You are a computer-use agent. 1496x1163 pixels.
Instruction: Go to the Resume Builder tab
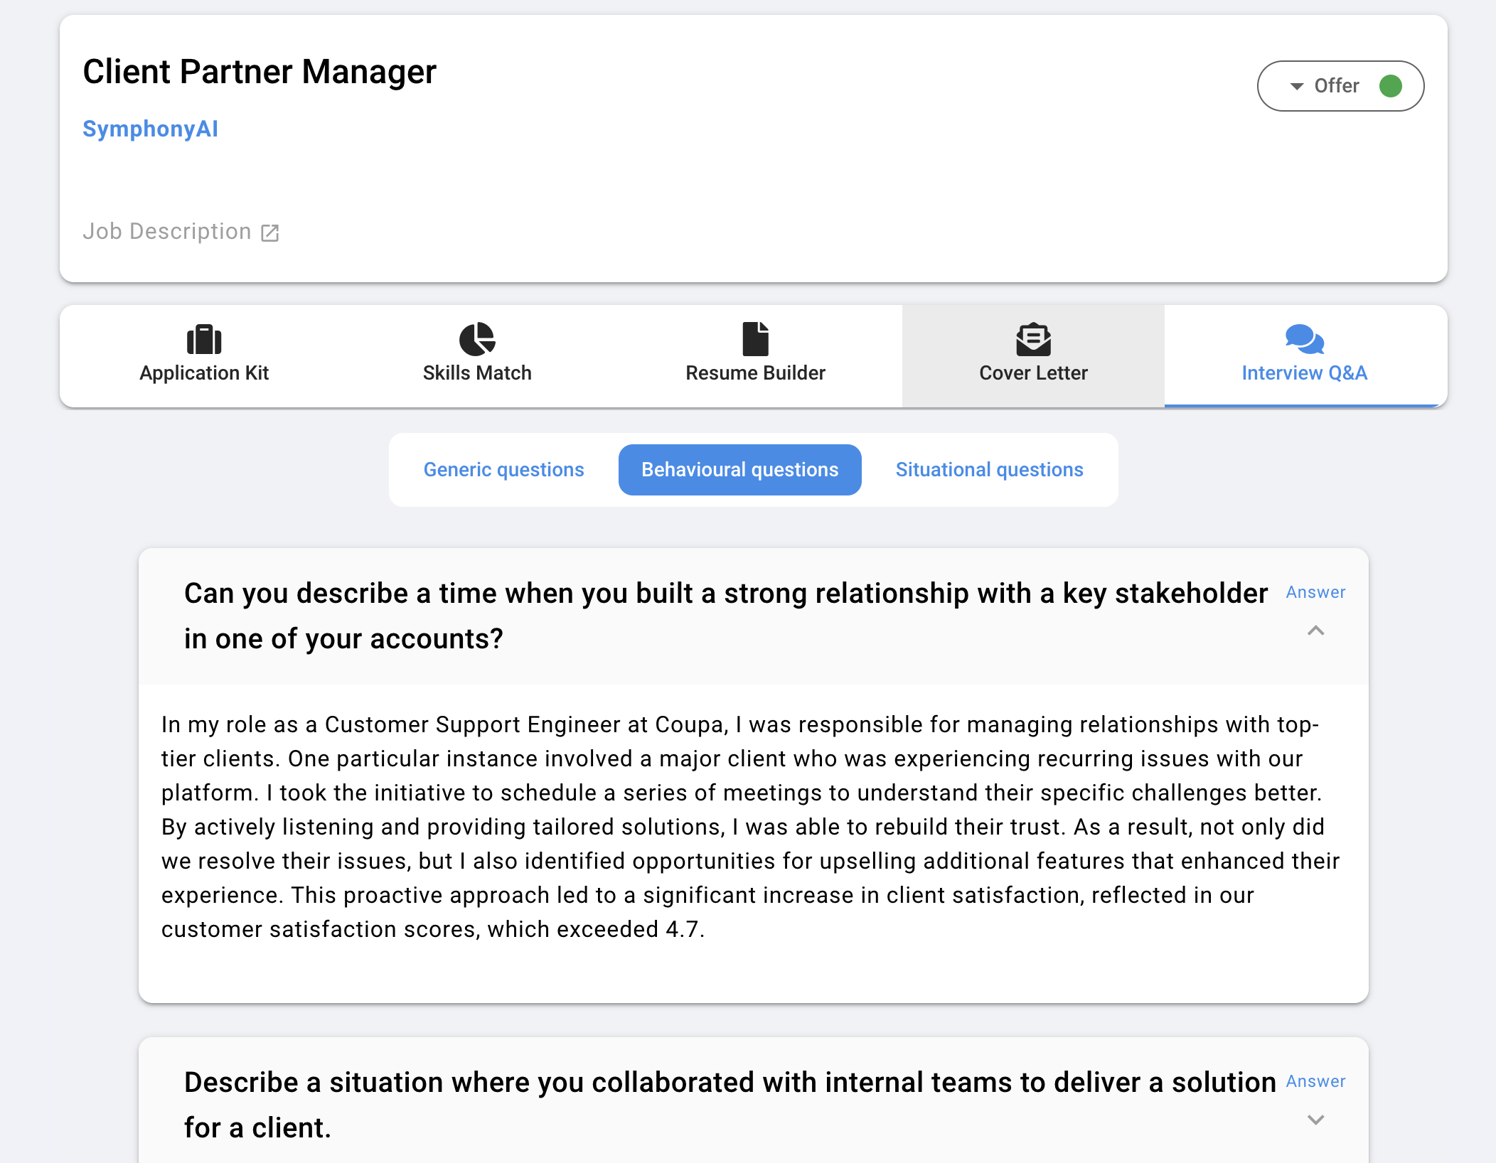(755, 373)
